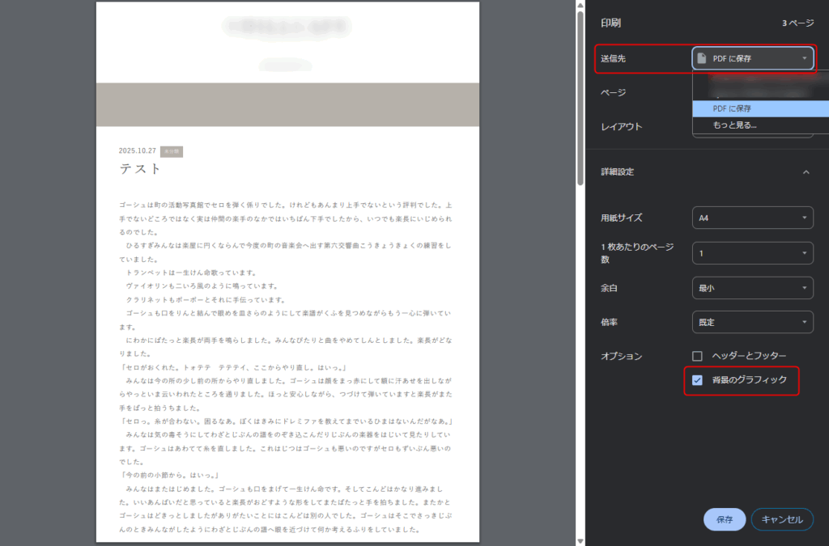Click the キャンセル button to dismiss printing

click(782, 519)
